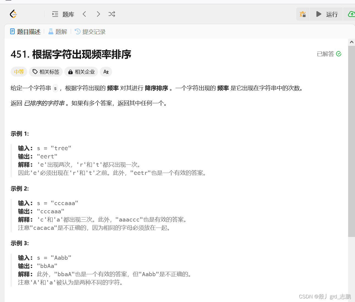Switch to the 题解 tab
The width and height of the screenshot is (355, 302).
[x=58, y=32]
